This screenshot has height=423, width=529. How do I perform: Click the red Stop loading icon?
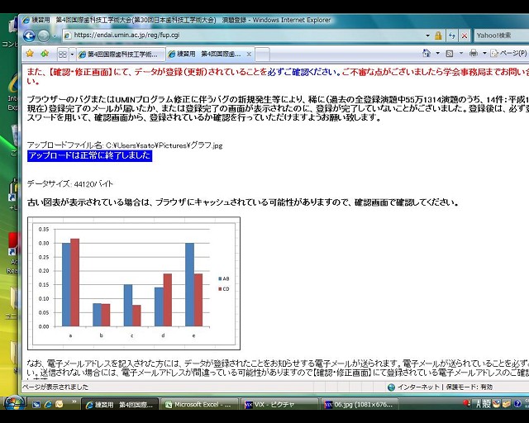[x=465, y=36]
